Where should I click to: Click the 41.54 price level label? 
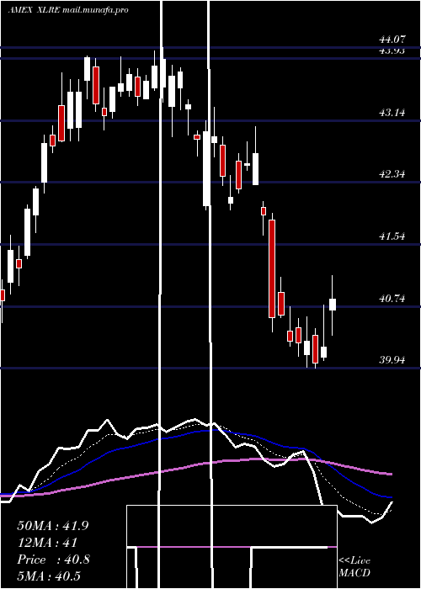[x=392, y=236]
